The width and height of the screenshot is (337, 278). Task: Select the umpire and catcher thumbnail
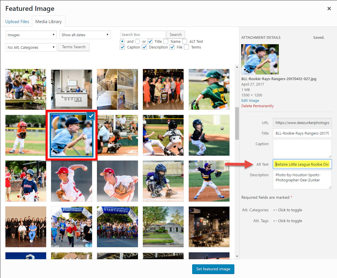(x=117, y=135)
